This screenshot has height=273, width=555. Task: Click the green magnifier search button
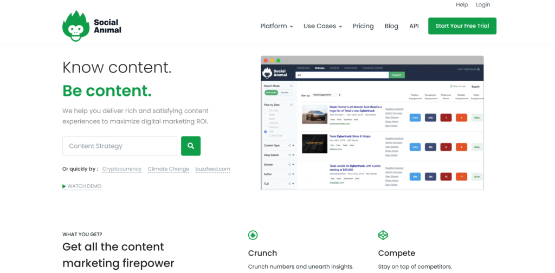click(x=191, y=146)
